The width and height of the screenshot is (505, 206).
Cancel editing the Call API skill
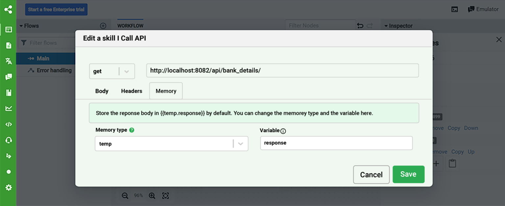[371, 175]
